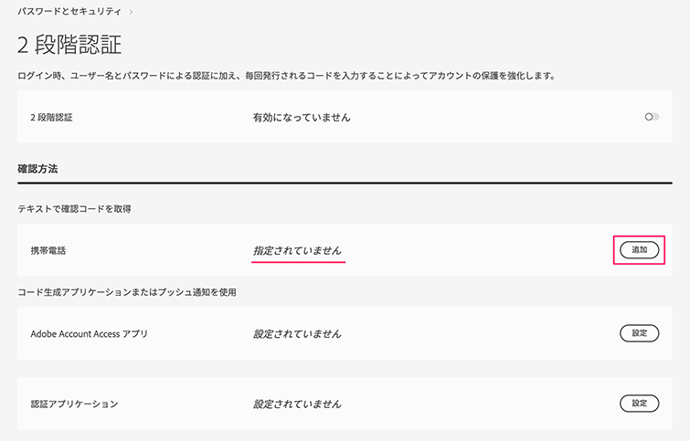Click the 携帯電話 row label
This screenshot has width=690, height=441.
[48, 249]
